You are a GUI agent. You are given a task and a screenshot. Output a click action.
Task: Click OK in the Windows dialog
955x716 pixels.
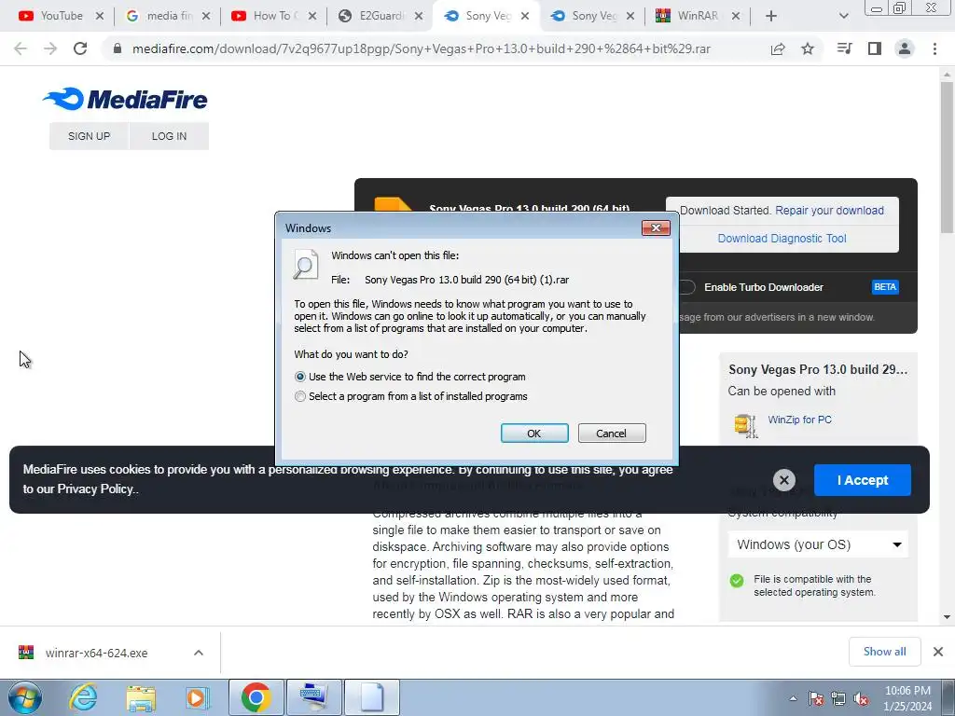(x=534, y=433)
